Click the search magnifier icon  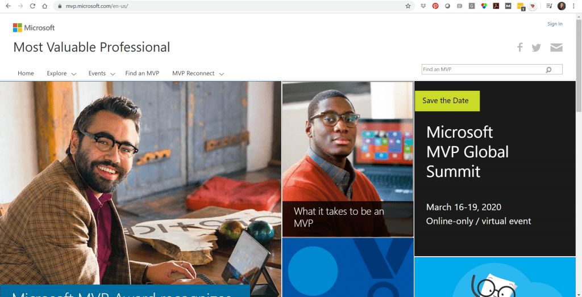point(548,70)
